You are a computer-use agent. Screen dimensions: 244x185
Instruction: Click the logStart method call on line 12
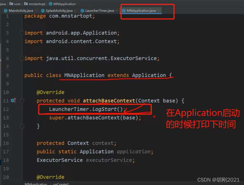click(104, 109)
